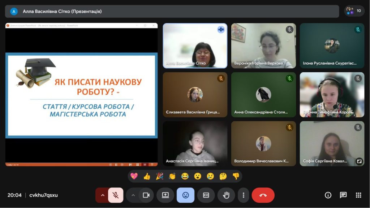The width and height of the screenshot is (370, 208).
Task: Click the shared presentation slide
Action: (82, 95)
